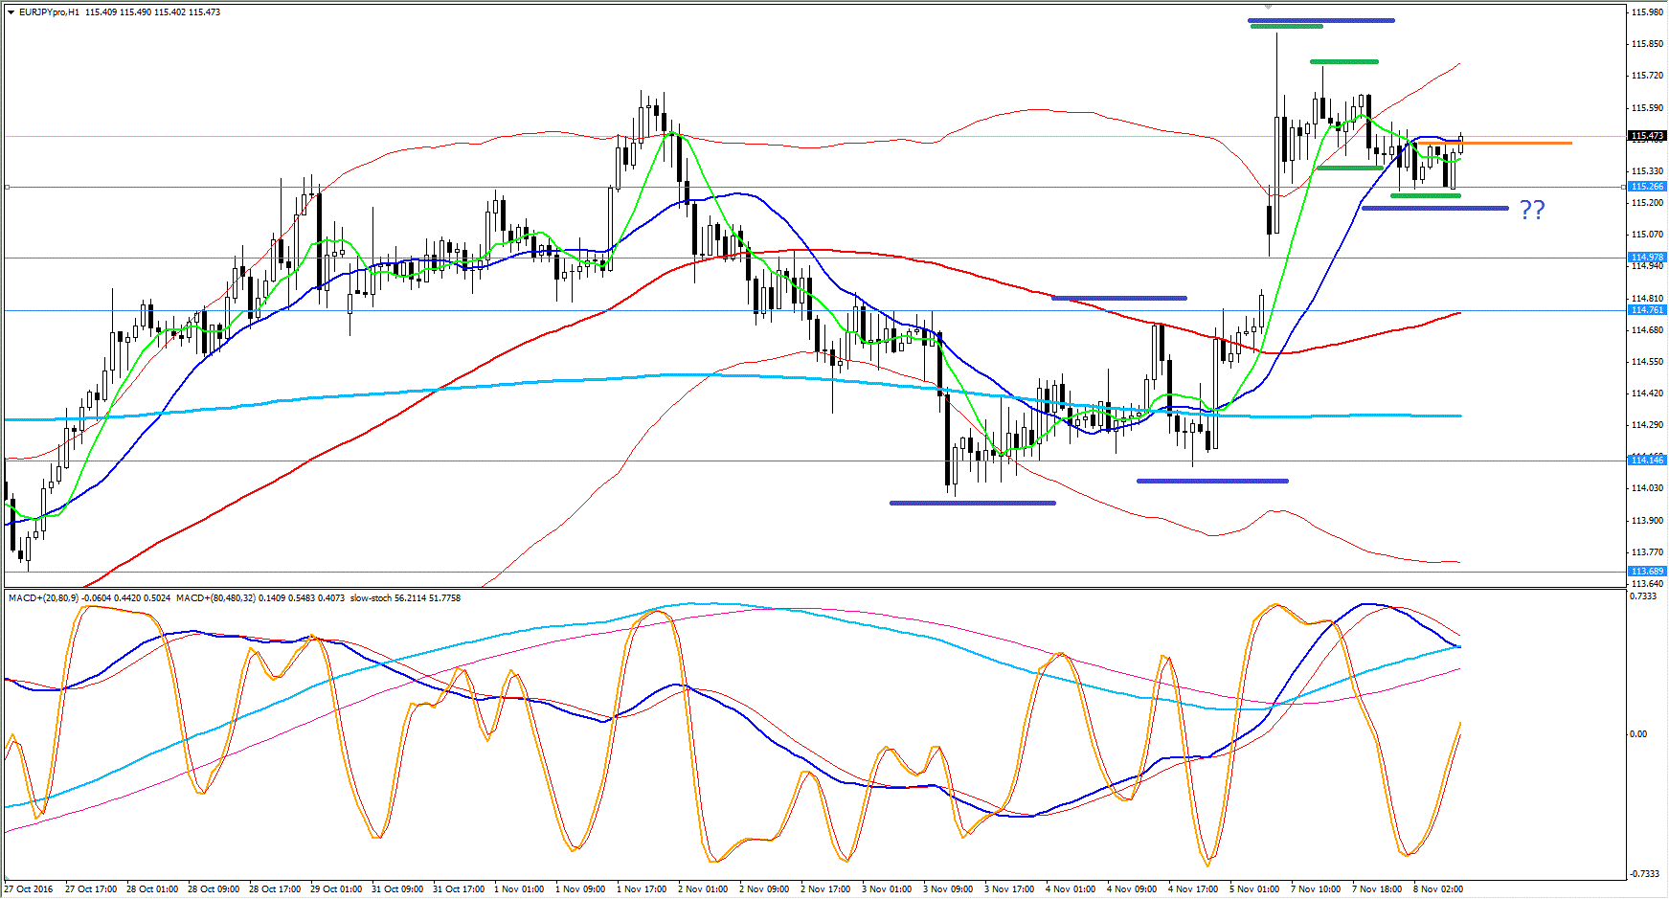Click the small square handle on 115.266 line
This screenshot has height=899, width=1669.
pos(7,188)
